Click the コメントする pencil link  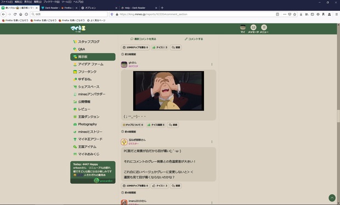(x=194, y=39)
